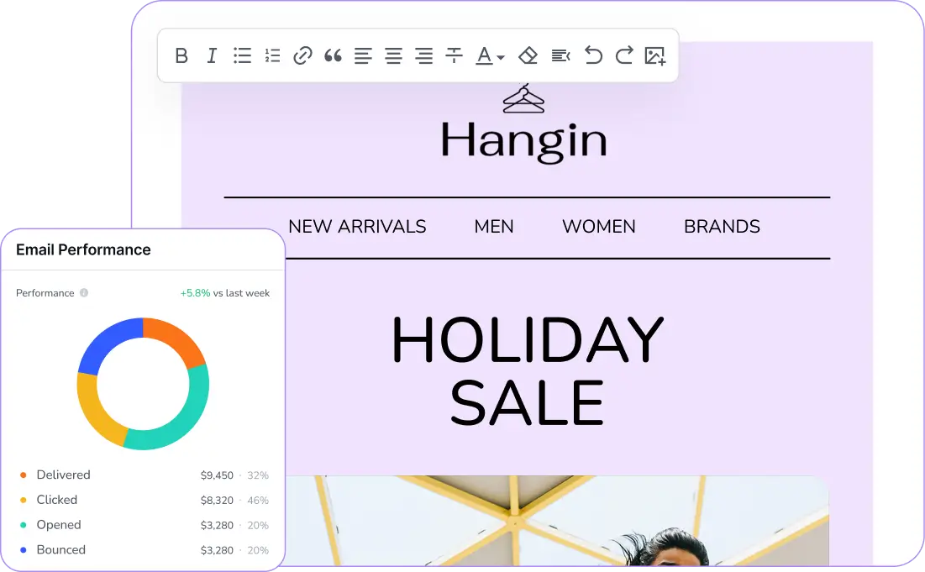Click the 32% percentage
The height and width of the screenshot is (572, 925).
pyautogui.click(x=258, y=475)
